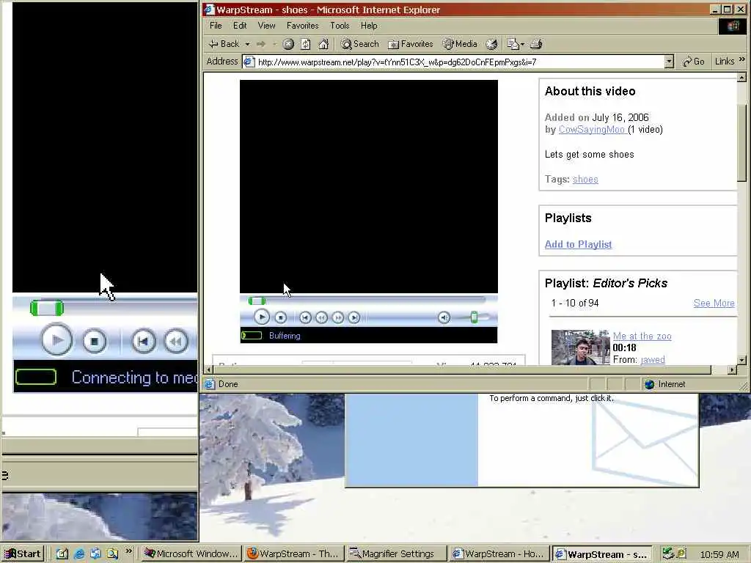Click Me at the zoo video thumbnail
Image resolution: width=751 pixels, height=563 pixels.
(581, 347)
